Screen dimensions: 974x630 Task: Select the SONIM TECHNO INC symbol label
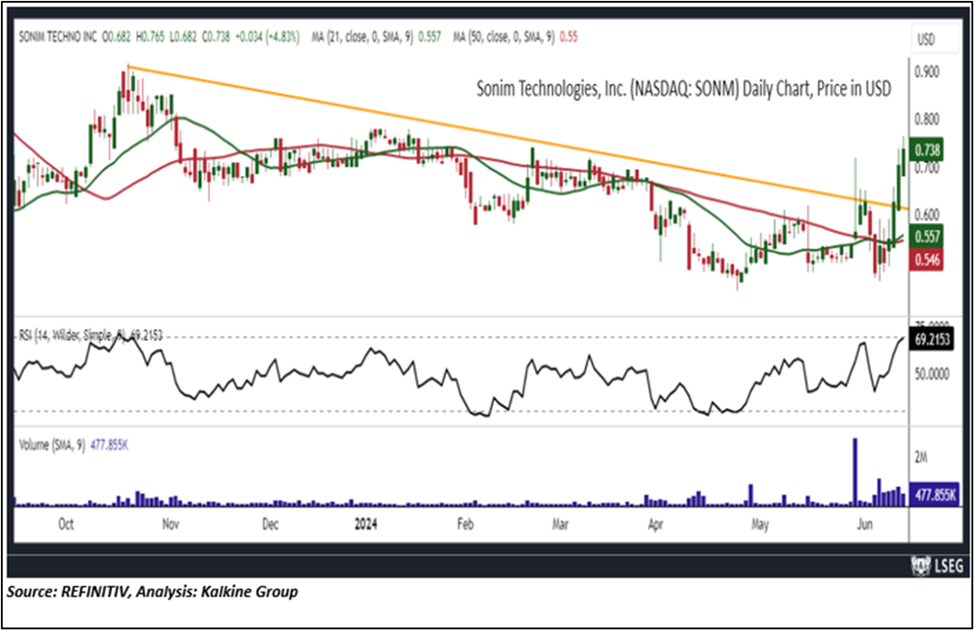click(x=58, y=36)
